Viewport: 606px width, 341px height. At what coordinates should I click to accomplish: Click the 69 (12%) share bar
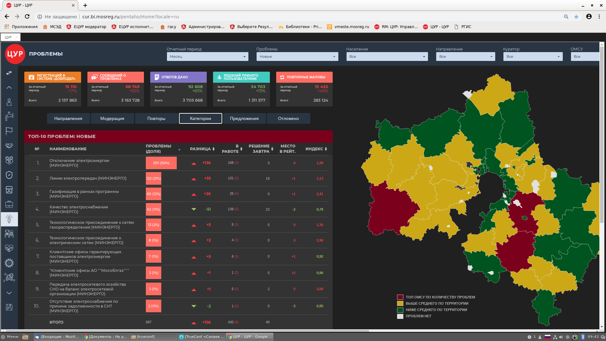(x=153, y=194)
